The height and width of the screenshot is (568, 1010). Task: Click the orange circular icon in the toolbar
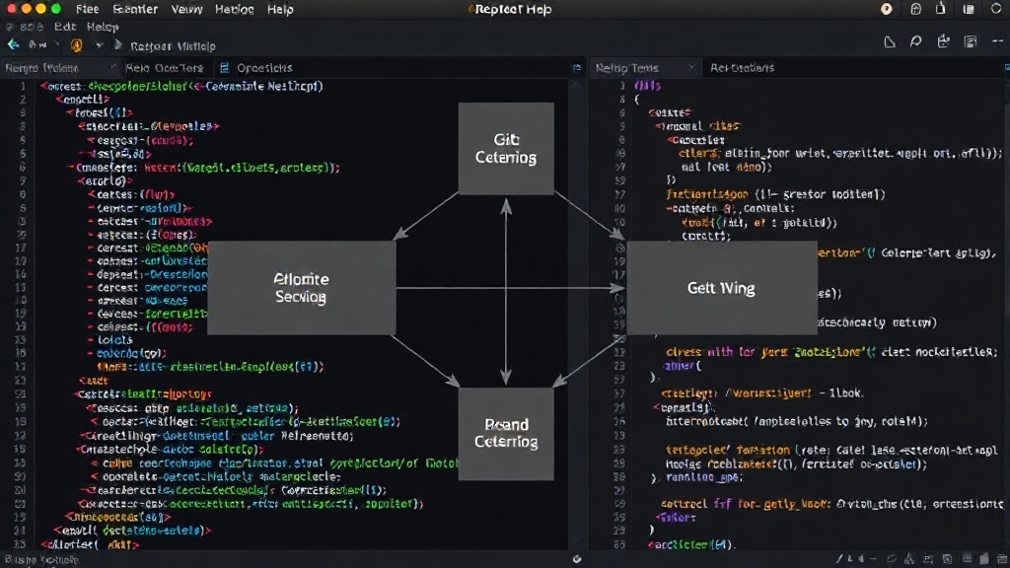tap(76, 45)
